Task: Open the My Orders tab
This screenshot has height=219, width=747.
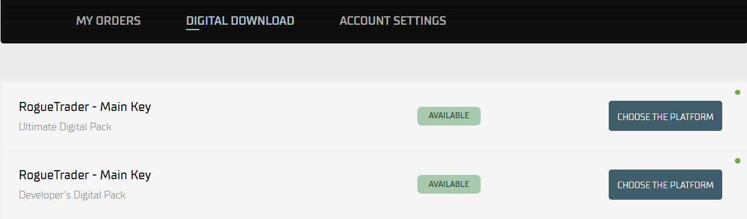Action: 108,21
